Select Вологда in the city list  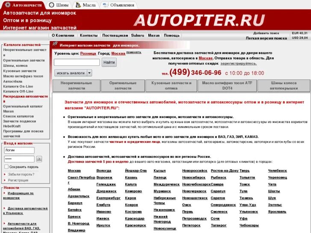(104, 171)
